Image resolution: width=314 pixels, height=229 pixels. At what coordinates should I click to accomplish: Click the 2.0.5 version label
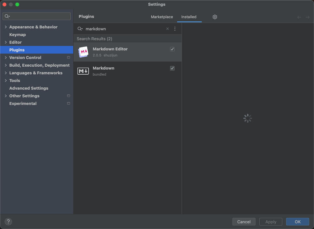coord(97,55)
